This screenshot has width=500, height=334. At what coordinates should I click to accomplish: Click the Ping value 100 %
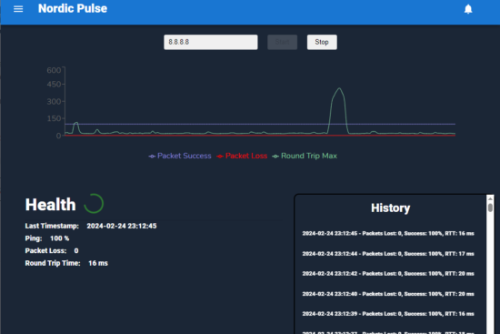[60, 238]
